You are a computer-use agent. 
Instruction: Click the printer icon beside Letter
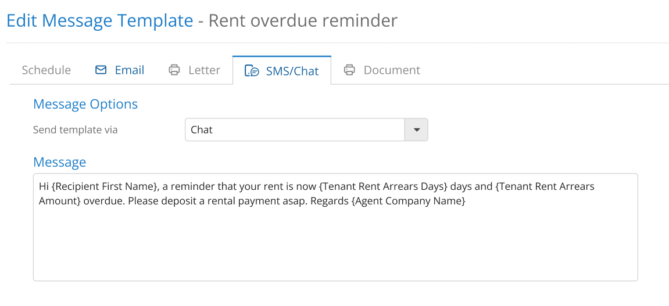click(x=174, y=70)
